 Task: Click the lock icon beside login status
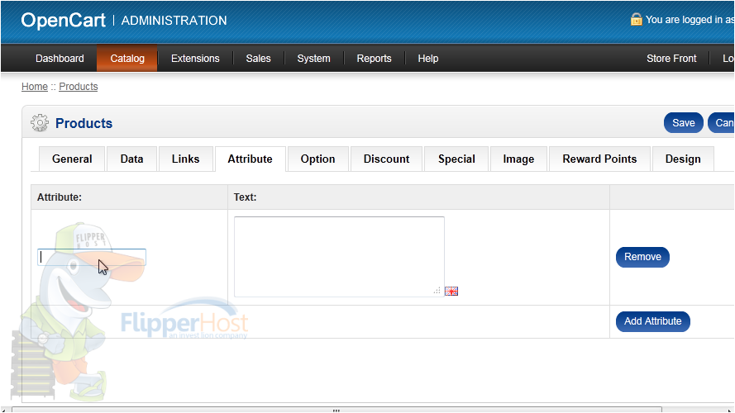(x=636, y=19)
